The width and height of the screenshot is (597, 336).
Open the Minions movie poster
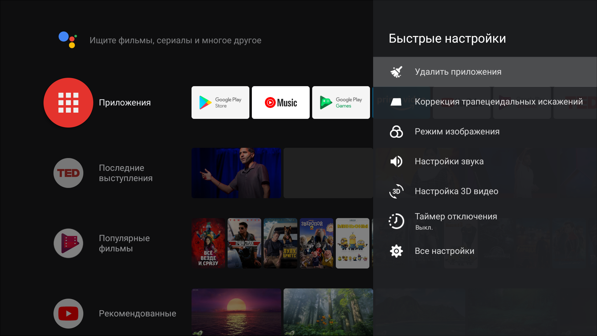pos(352,243)
